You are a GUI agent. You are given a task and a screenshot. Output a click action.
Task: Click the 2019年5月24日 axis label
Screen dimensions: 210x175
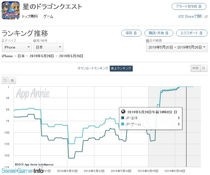click(x=121, y=171)
